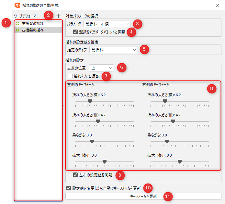Uncheck 設定値を変更したら自動でキーフォームを更新
The height and width of the screenshot is (204, 225).
pos(68,188)
